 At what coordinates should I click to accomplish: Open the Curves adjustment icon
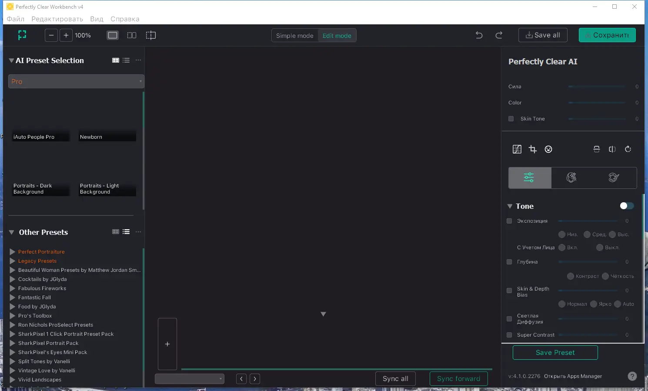[517, 149]
